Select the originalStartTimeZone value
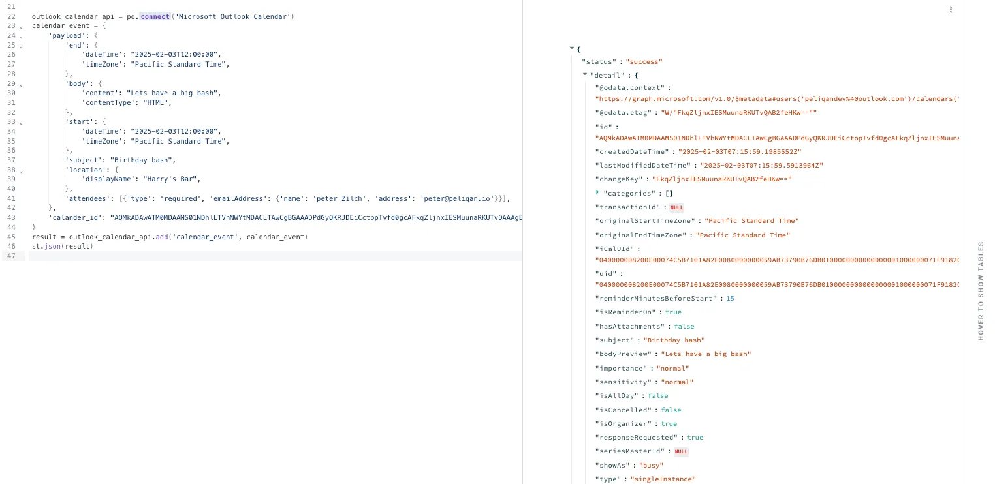Image resolution: width=995 pixels, height=484 pixels. (x=751, y=221)
